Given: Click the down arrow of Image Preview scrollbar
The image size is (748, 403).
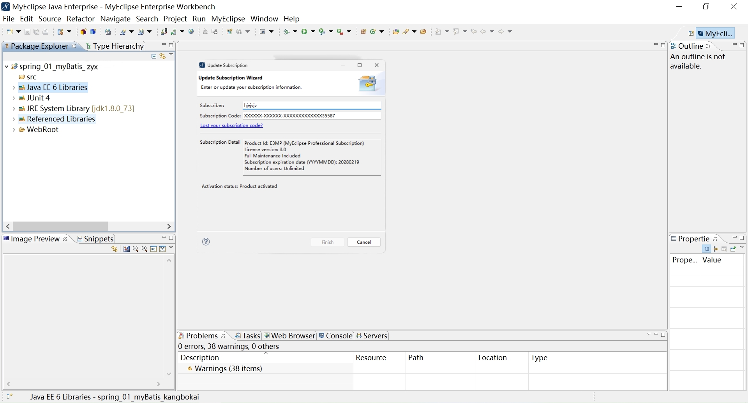Looking at the screenshot, I should click(x=169, y=374).
